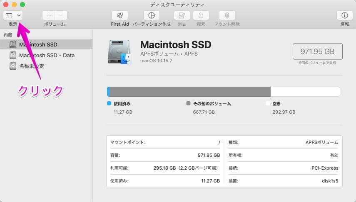Click the 復元 restore icon

click(x=201, y=15)
